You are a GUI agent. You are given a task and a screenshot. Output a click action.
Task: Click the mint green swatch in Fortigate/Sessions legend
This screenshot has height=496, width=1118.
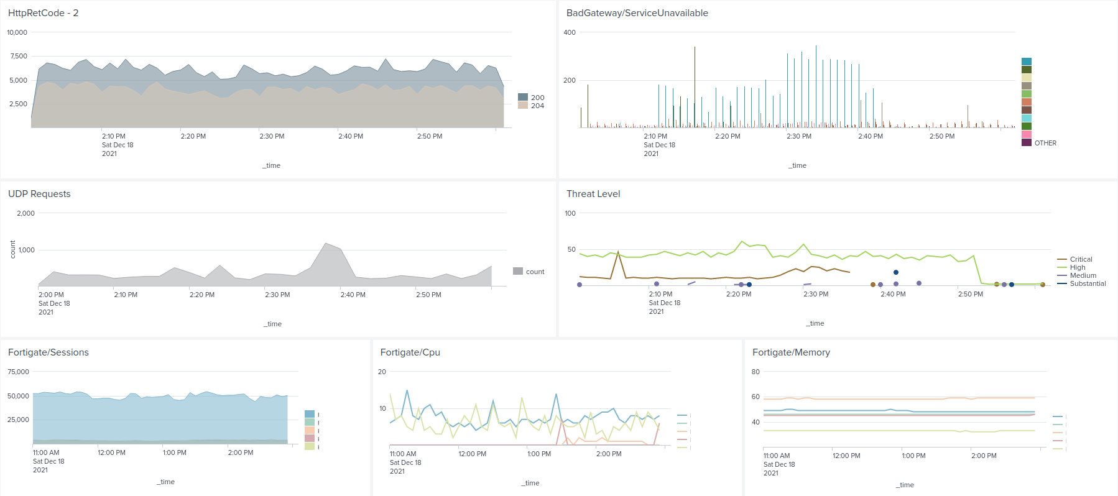310,422
